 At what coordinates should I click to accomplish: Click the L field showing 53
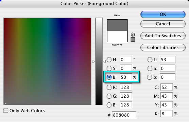(168, 59)
